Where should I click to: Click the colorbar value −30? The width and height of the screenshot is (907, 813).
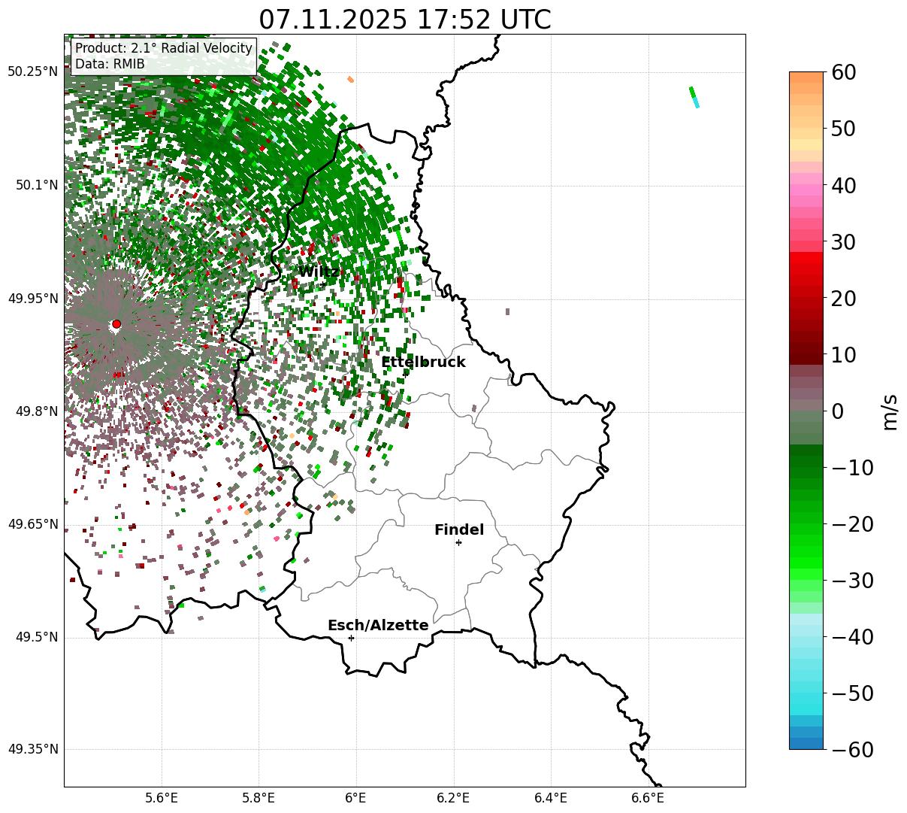click(x=852, y=581)
